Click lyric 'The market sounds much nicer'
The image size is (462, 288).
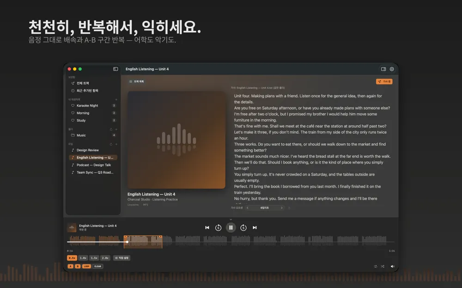(312, 156)
